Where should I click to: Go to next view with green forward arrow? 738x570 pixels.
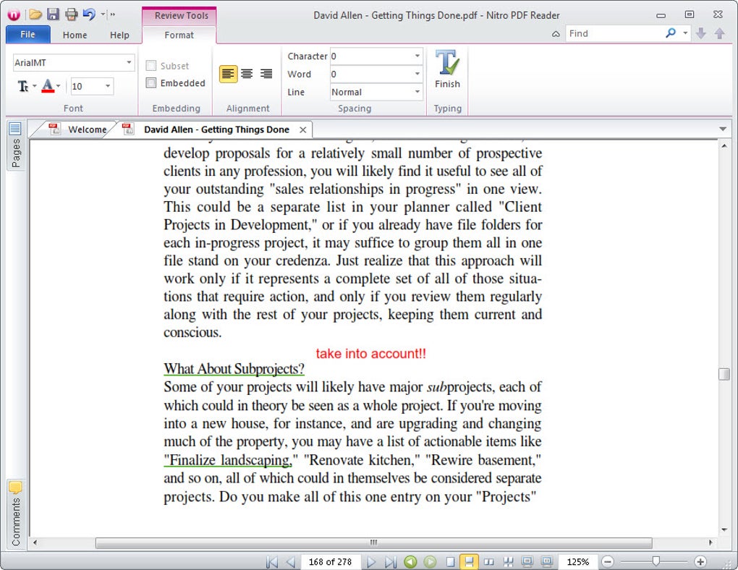[x=430, y=562]
